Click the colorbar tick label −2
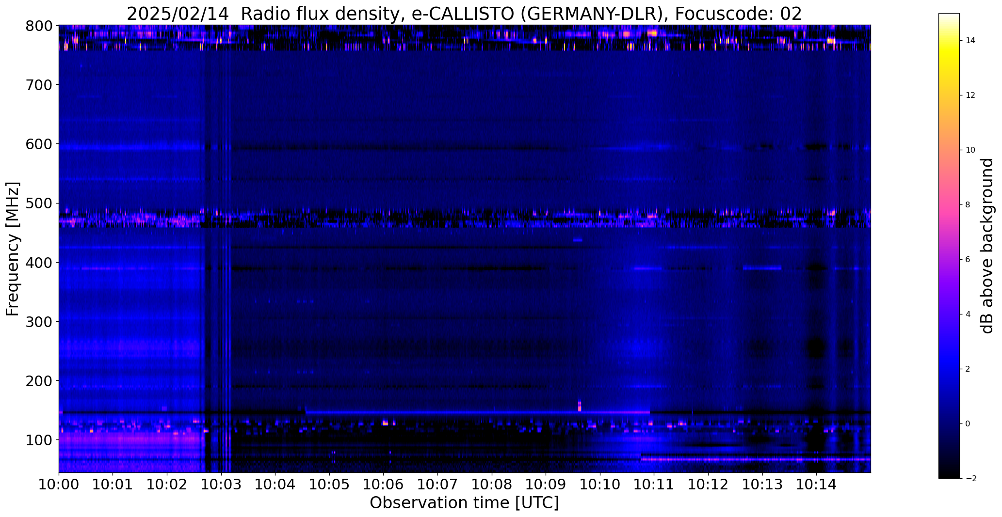This screenshot has width=1002, height=517. 970,479
